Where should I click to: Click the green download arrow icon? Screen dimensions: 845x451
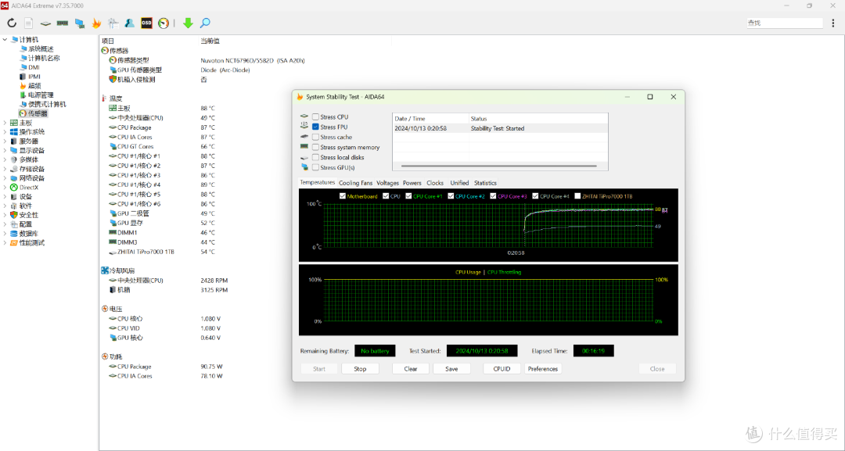[188, 23]
